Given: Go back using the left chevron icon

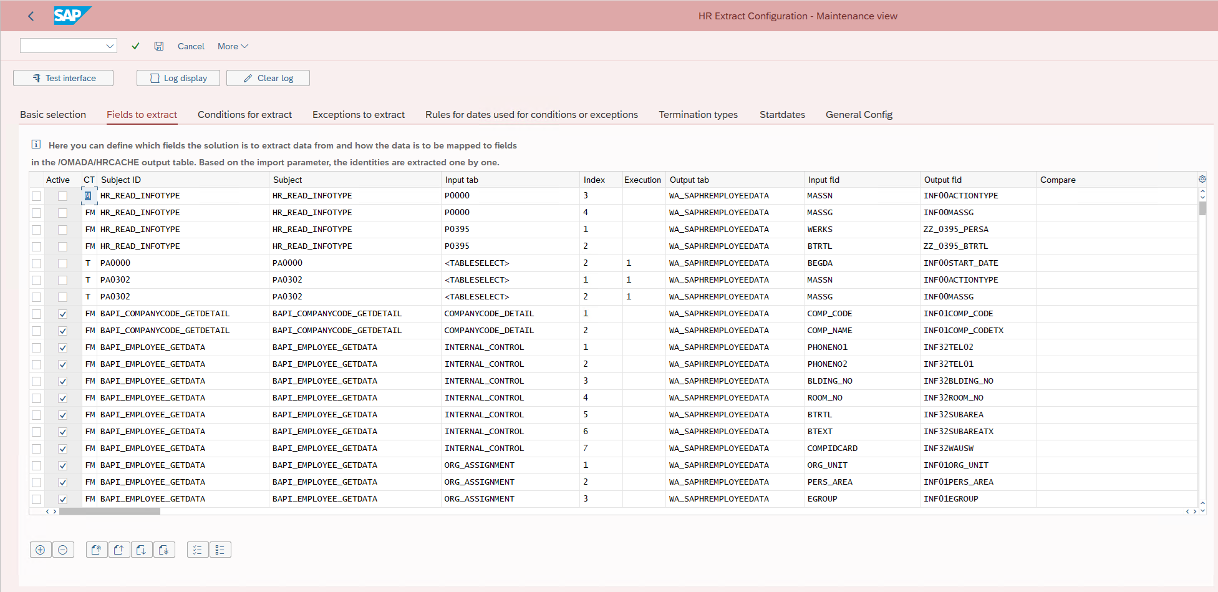Looking at the screenshot, I should (31, 16).
